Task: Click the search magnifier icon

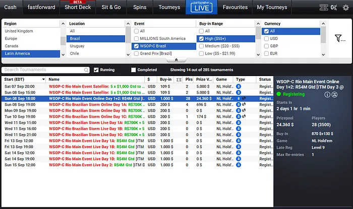Action: pyautogui.click(x=86, y=70)
